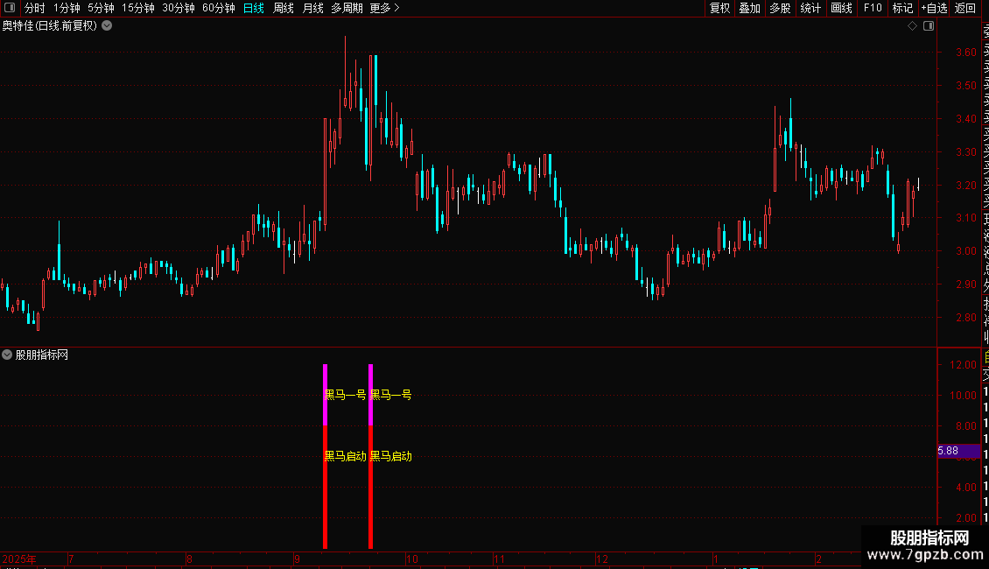The image size is (989, 569).
Task: Click the diamond icon in chart corner
Action: coord(912,26)
